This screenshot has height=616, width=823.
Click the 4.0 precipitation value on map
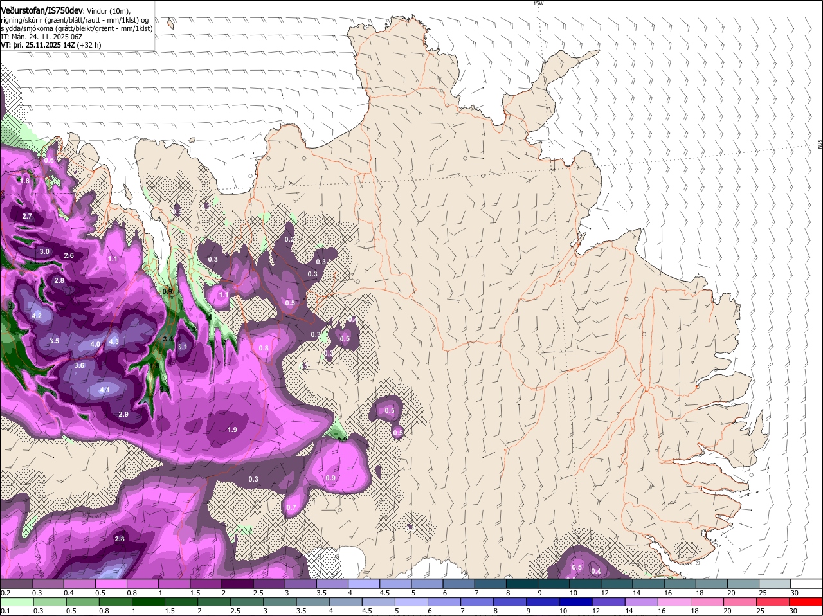click(x=95, y=345)
